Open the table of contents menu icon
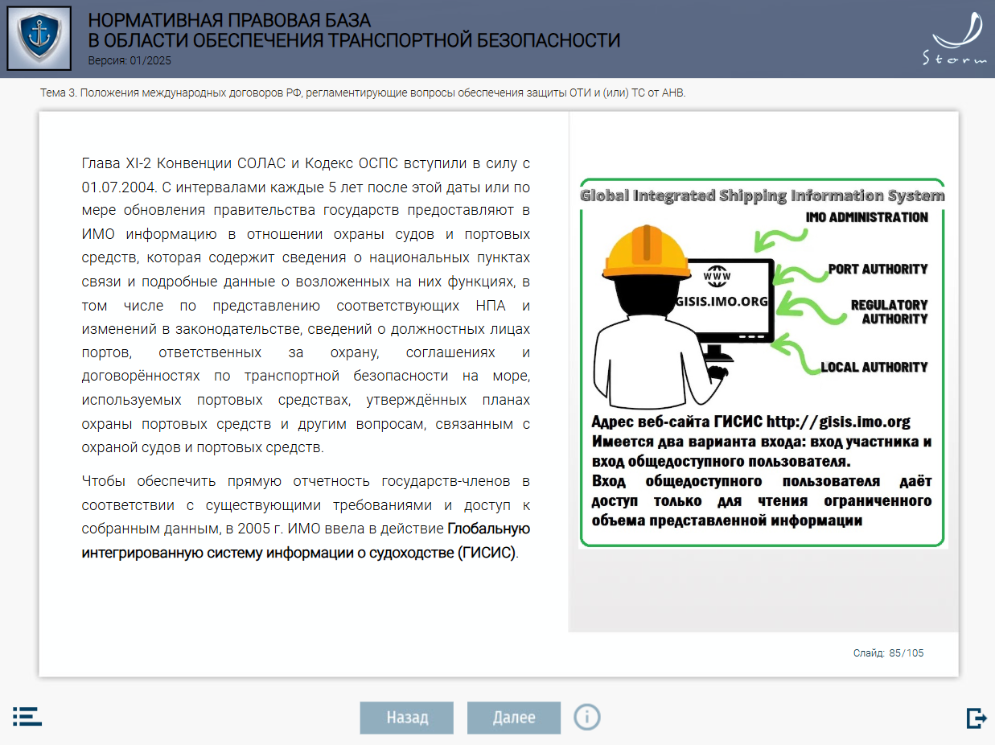The width and height of the screenshot is (995, 745). 27,716
